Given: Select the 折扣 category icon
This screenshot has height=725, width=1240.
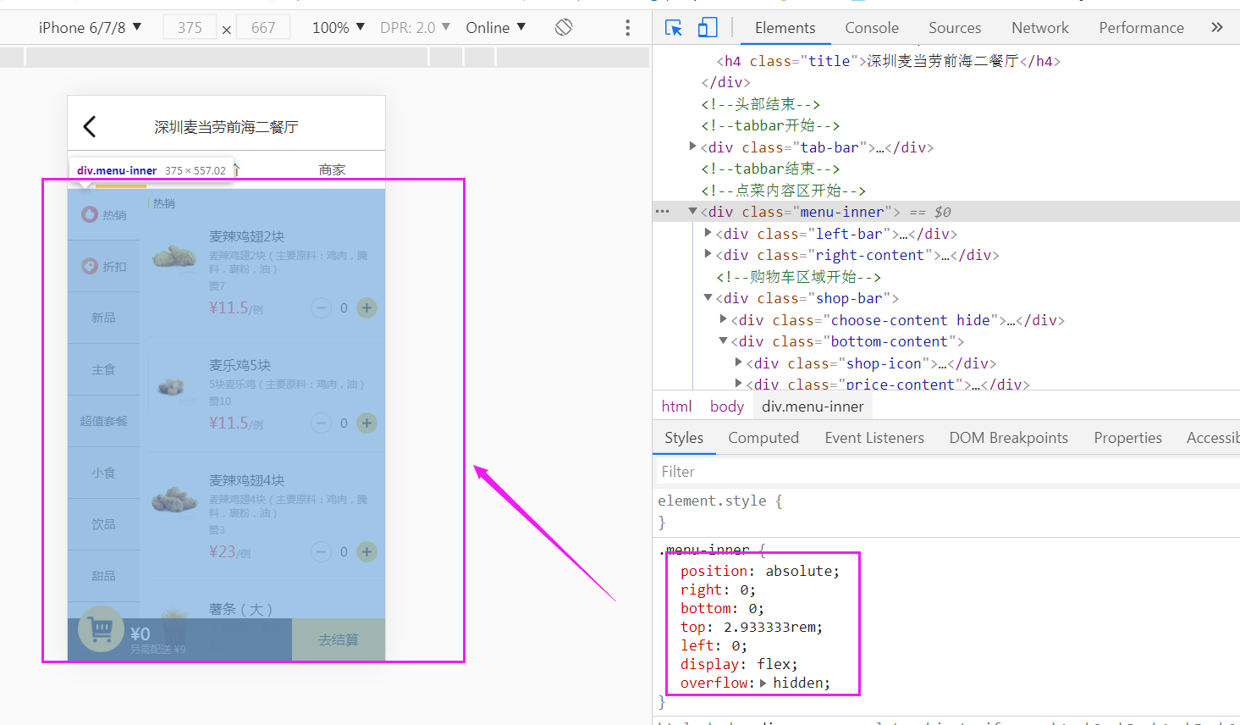Looking at the screenshot, I should [x=90, y=266].
